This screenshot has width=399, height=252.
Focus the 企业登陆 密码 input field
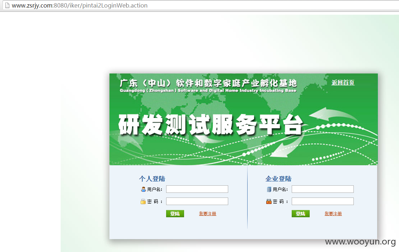coord(323,201)
